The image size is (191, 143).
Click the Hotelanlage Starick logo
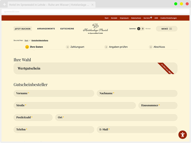pos(95,29)
